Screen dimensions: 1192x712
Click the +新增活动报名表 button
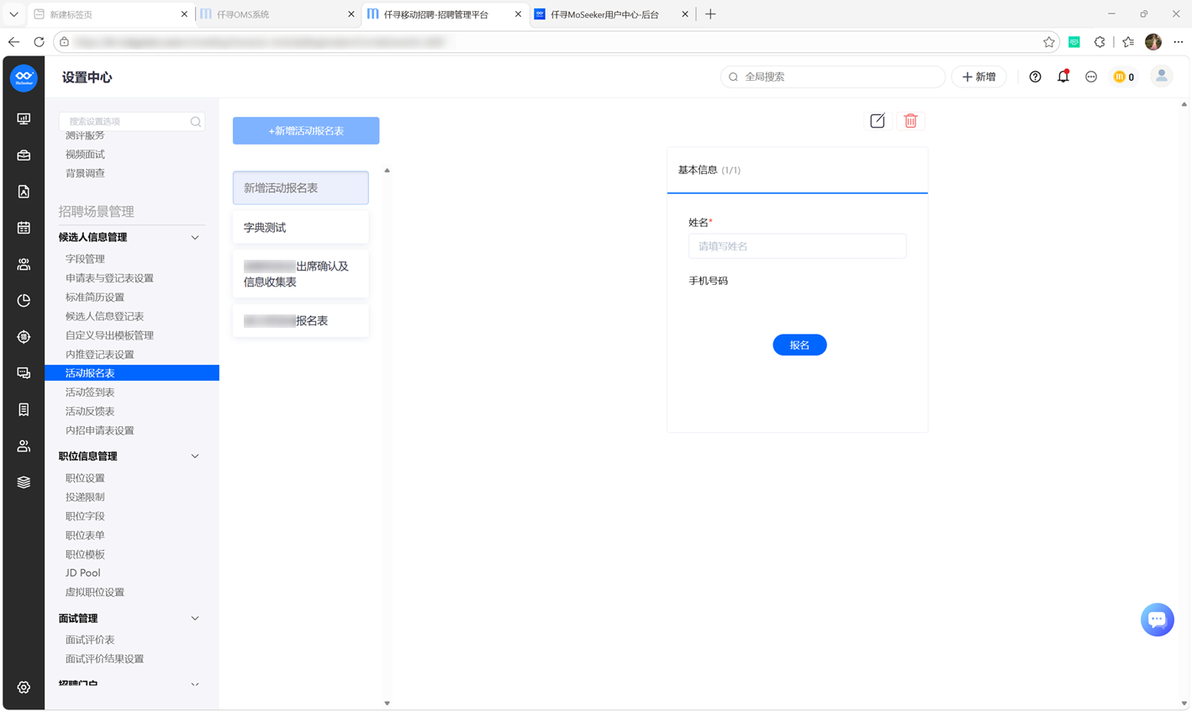306,131
